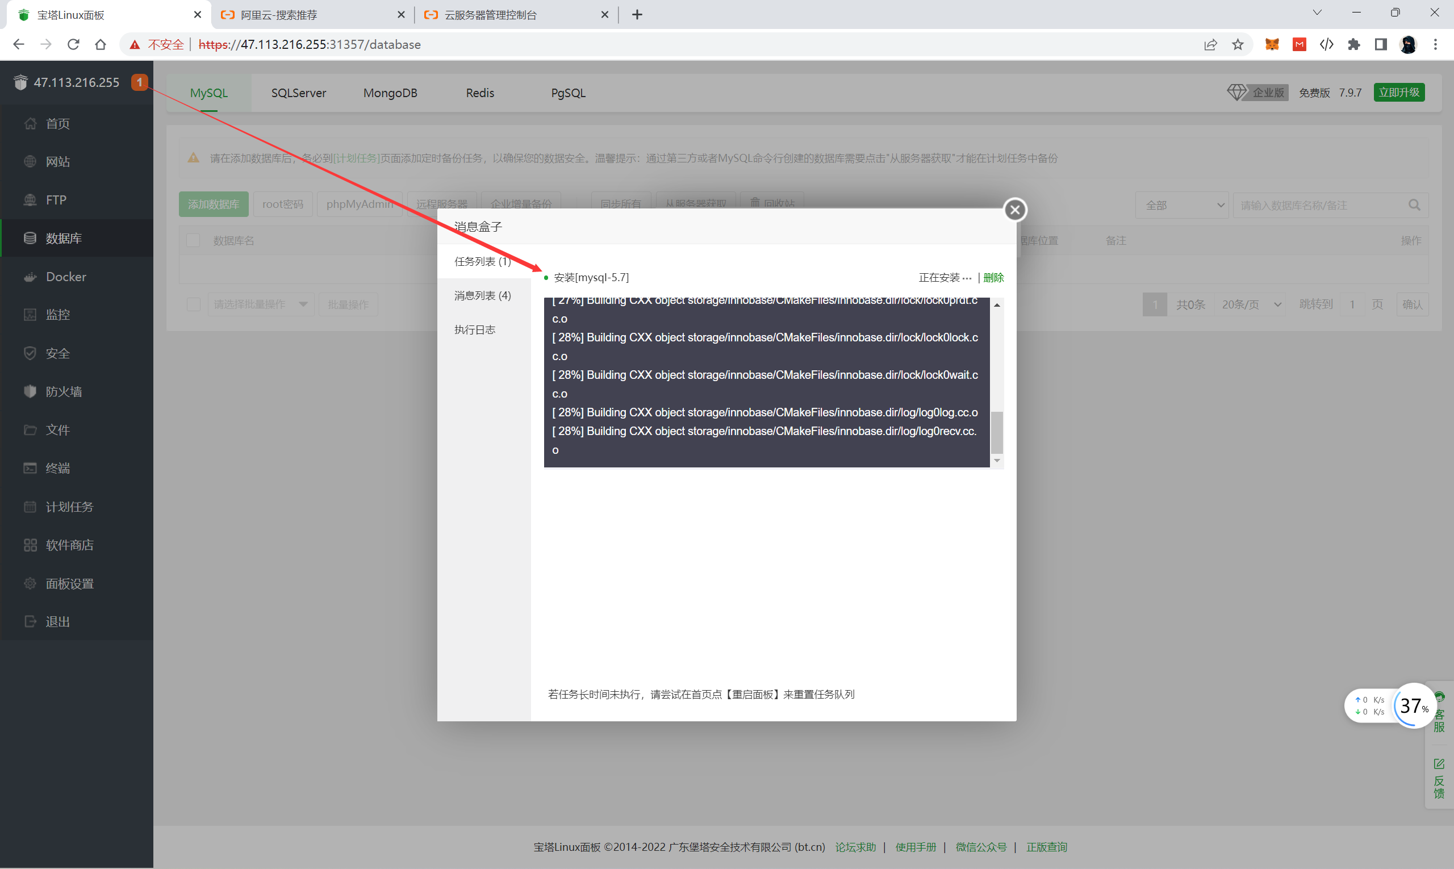Image resolution: width=1454 pixels, height=869 pixels.
Task: Expand the 全部 filter dropdown
Action: point(1181,206)
